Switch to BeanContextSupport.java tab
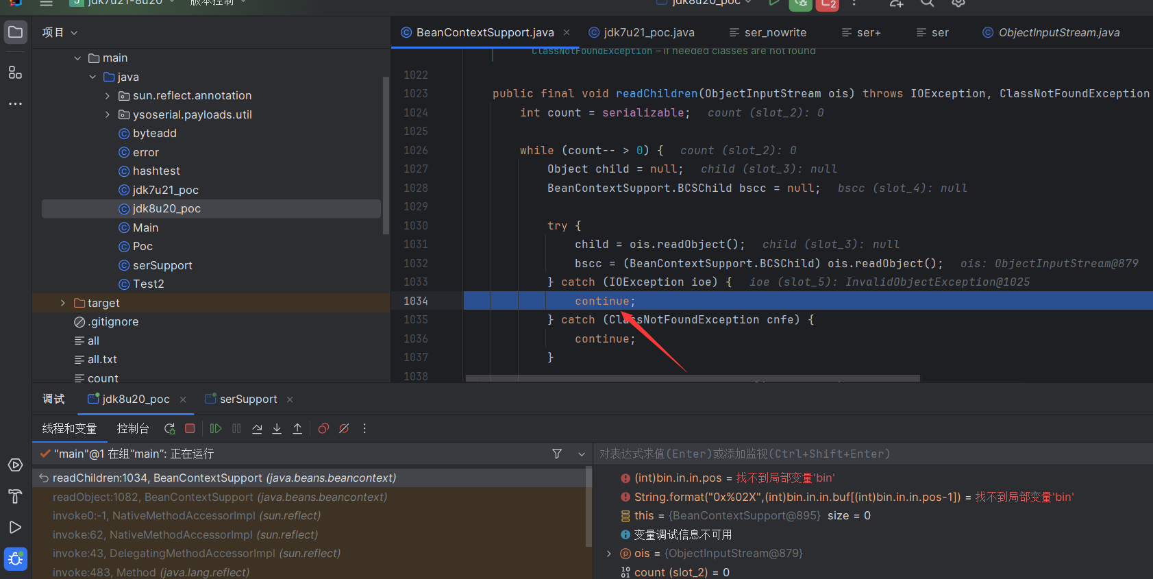This screenshot has width=1153, height=579. click(x=485, y=32)
